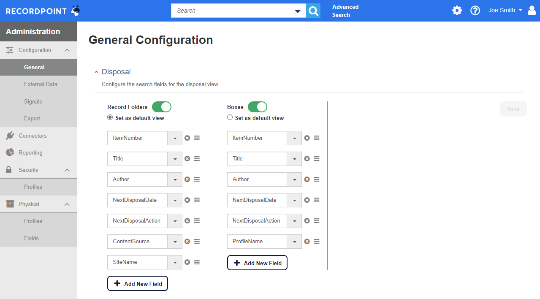Viewport: 540px width, 299px height.
Task: Remove ItemNumber field from Boxes
Action: pyautogui.click(x=307, y=138)
